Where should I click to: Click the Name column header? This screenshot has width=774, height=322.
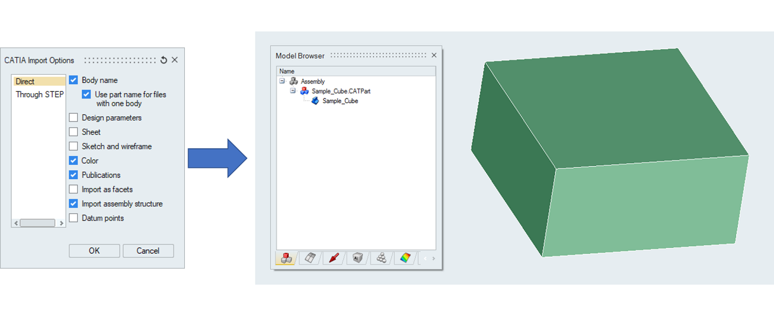click(x=356, y=71)
